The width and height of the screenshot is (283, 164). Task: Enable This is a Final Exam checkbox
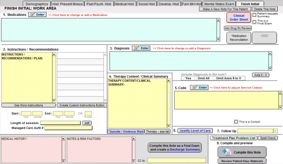(255, 22)
